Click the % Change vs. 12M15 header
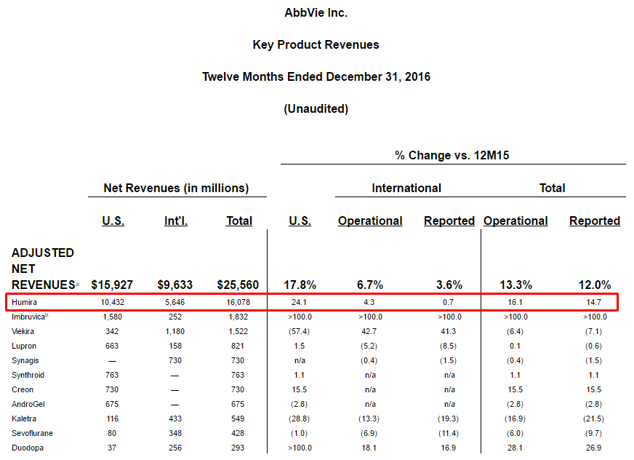 (x=452, y=154)
